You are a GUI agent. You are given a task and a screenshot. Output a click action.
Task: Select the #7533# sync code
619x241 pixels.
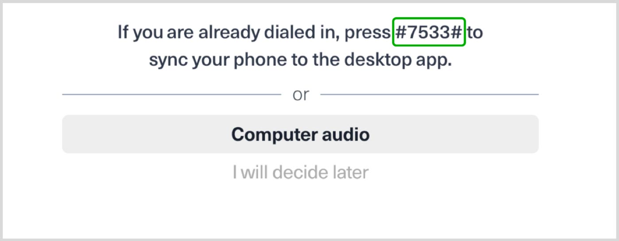429,32
